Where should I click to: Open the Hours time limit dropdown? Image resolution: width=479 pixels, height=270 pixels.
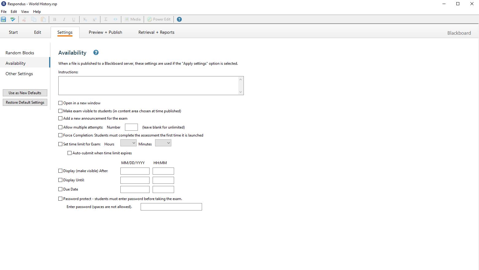click(128, 143)
